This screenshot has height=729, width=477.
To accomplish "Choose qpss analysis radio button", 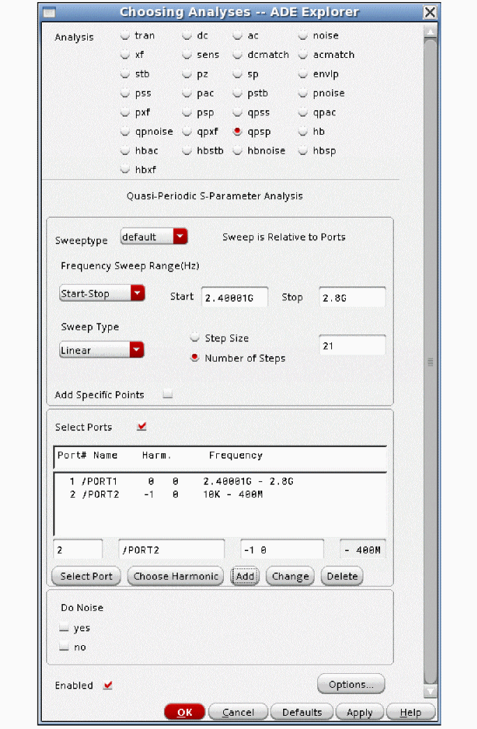I will pyautogui.click(x=237, y=112).
